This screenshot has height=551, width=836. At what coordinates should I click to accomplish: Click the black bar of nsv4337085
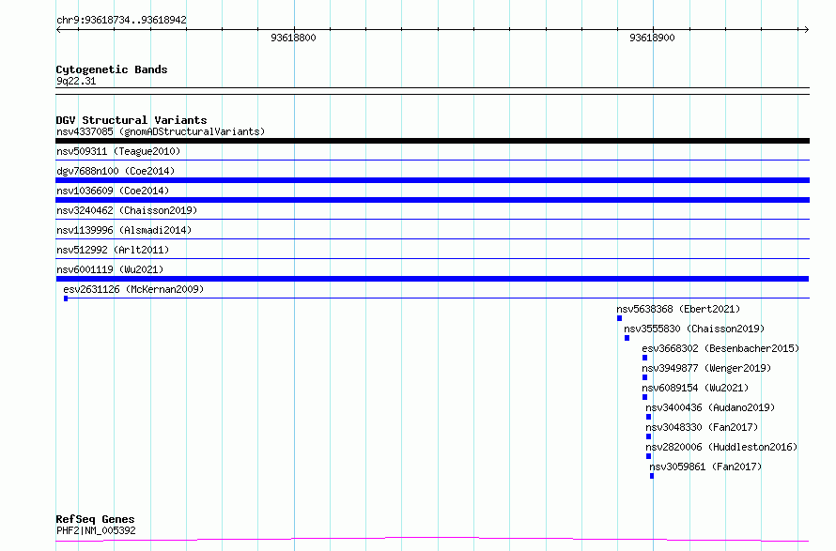[x=432, y=141]
